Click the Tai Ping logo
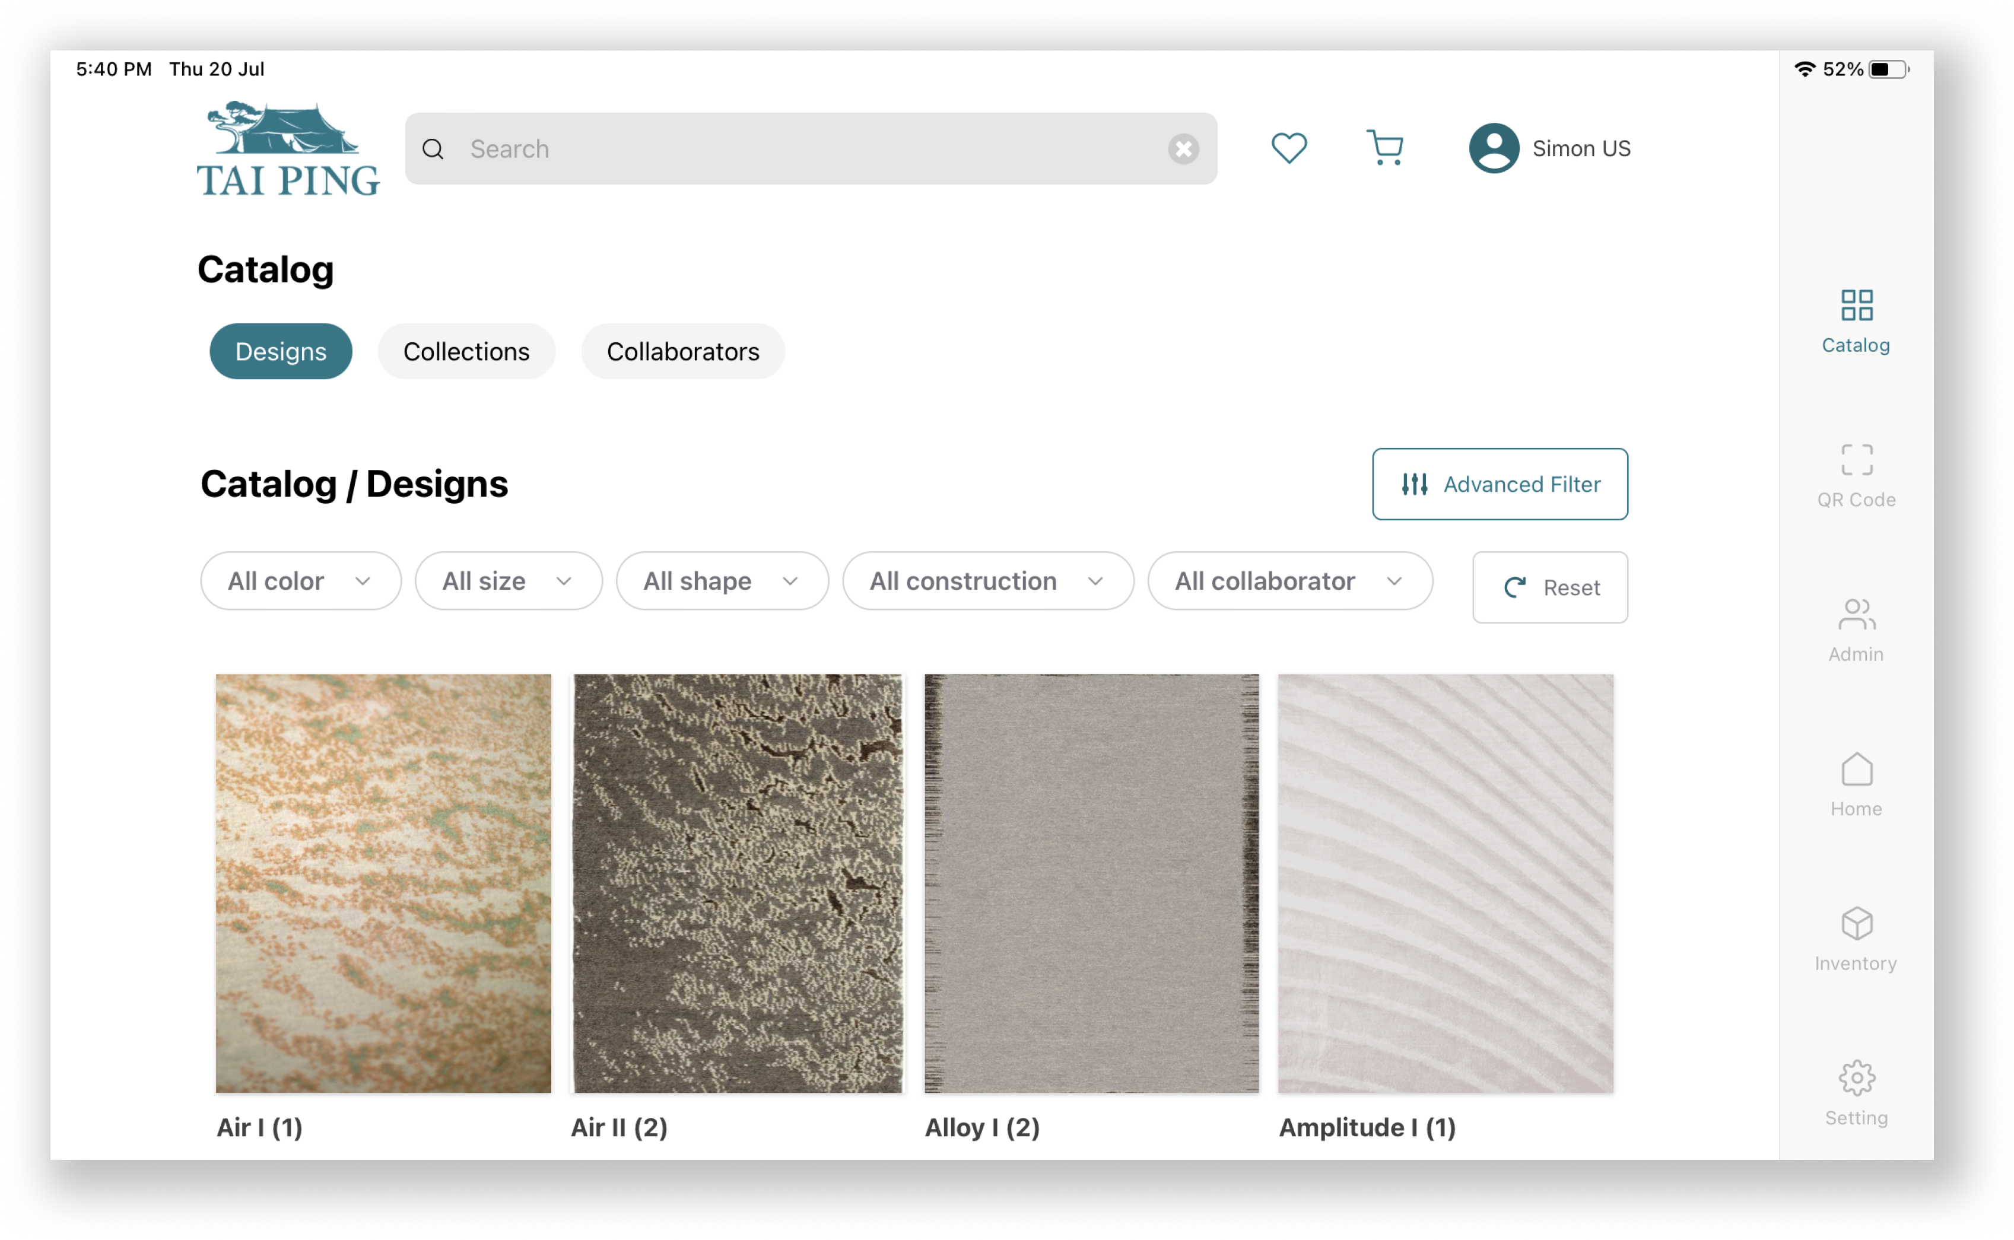Viewport: 2014px width, 1240px height. tap(288, 148)
